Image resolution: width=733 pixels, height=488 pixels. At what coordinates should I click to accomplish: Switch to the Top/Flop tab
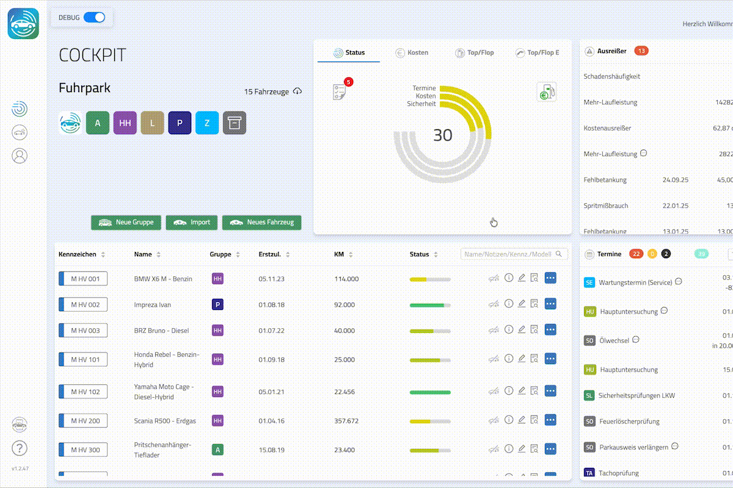pos(475,52)
